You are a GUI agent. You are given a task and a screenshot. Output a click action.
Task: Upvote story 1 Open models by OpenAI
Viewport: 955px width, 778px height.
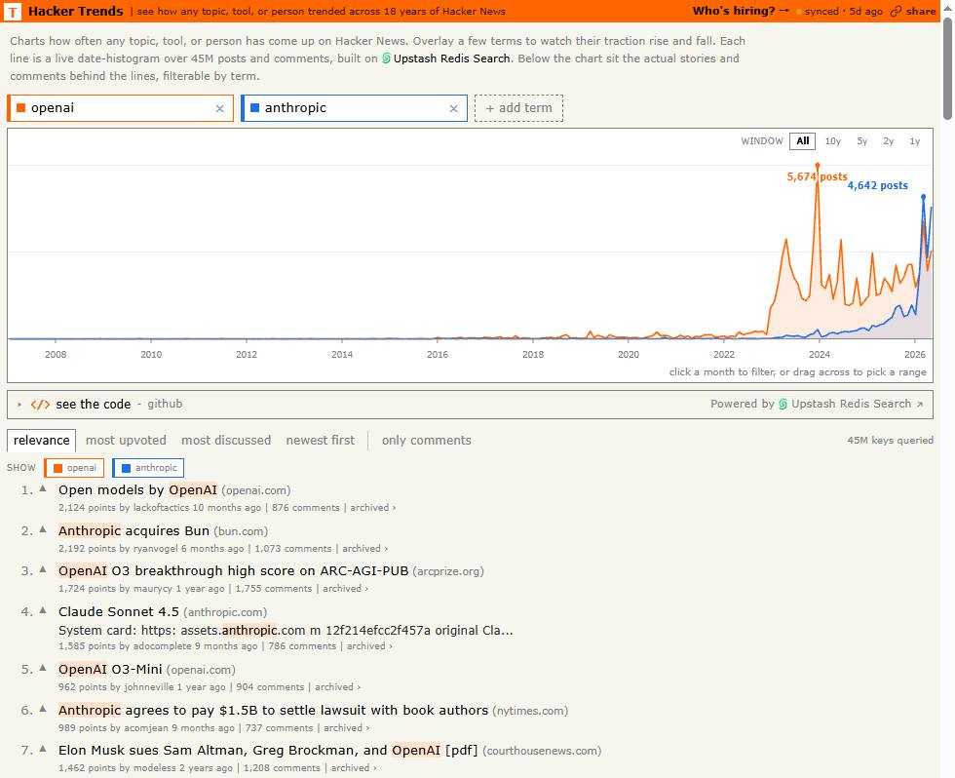[43, 488]
